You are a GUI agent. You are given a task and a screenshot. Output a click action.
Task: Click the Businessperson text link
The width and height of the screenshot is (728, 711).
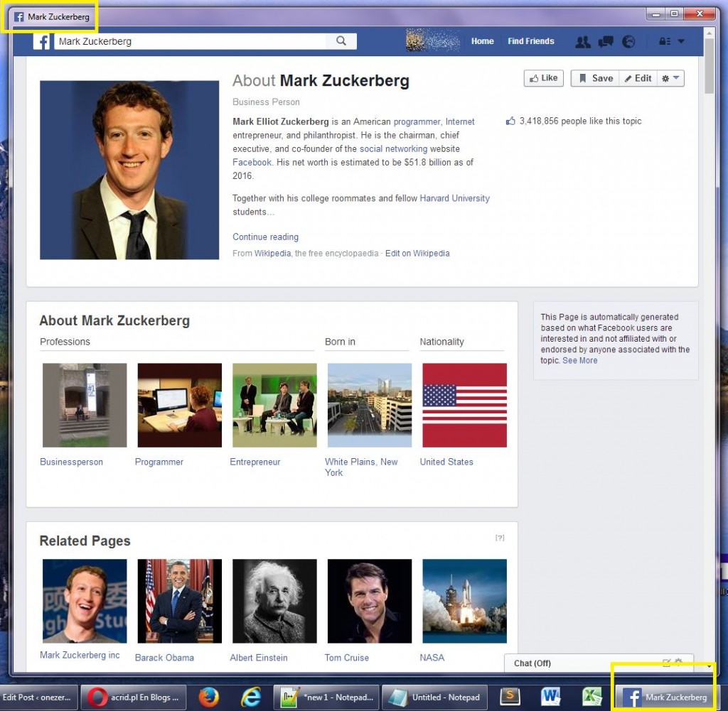point(72,462)
